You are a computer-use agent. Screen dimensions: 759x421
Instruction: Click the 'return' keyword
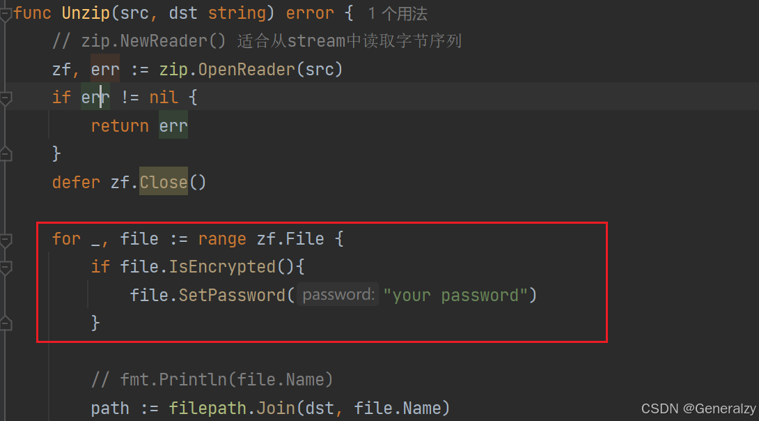pyautogui.click(x=120, y=126)
